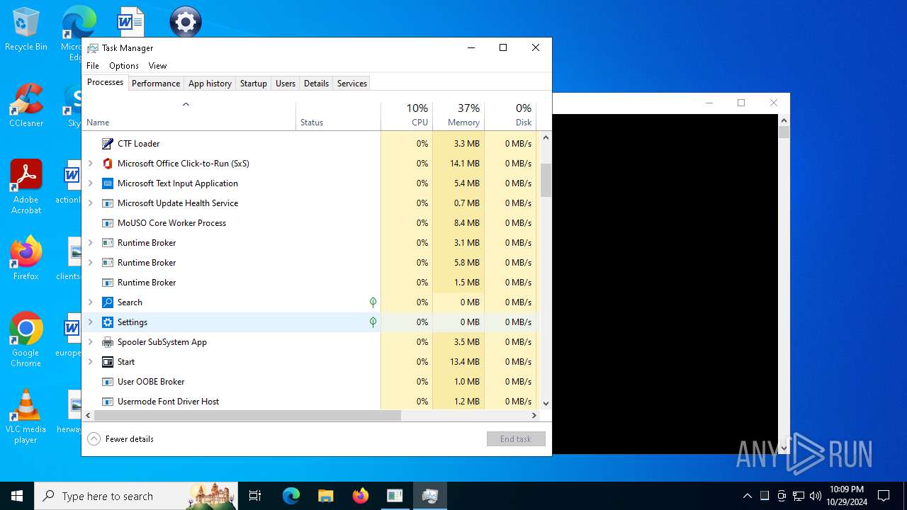Screen dimensions: 907x510
Task: Sort processes by CPU usage column
Action: (x=407, y=116)
